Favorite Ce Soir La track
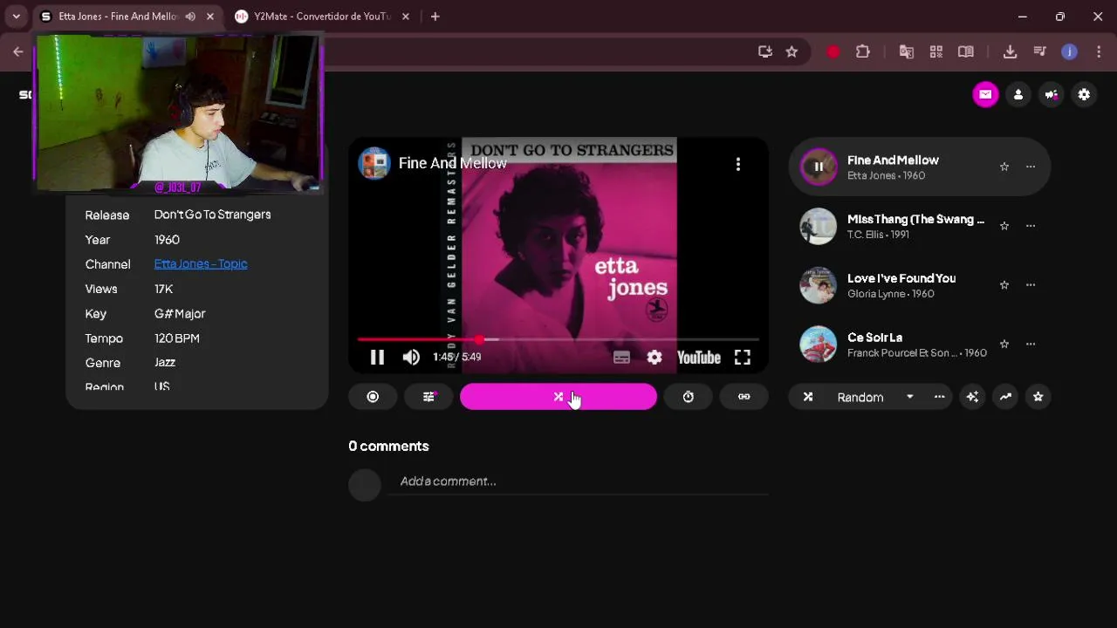 point(1004,345)
